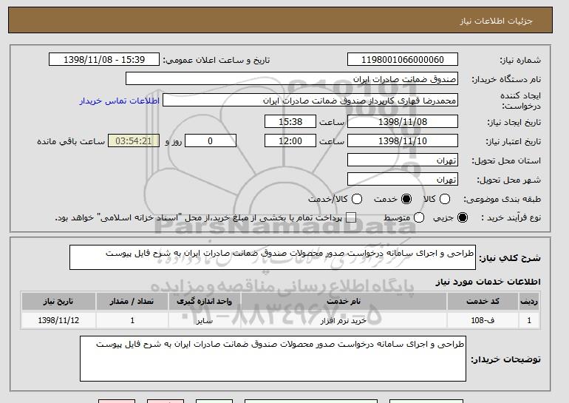Viewport: 569px width, 403px height.
Task: Select the کالا radio button
Action: click(x=445, y=199)
